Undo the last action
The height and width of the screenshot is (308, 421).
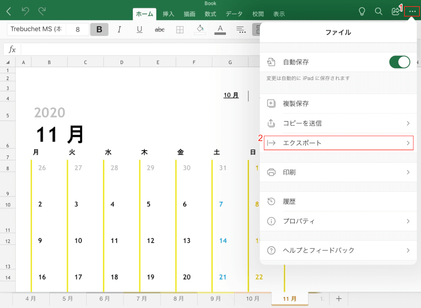point(25,11)
